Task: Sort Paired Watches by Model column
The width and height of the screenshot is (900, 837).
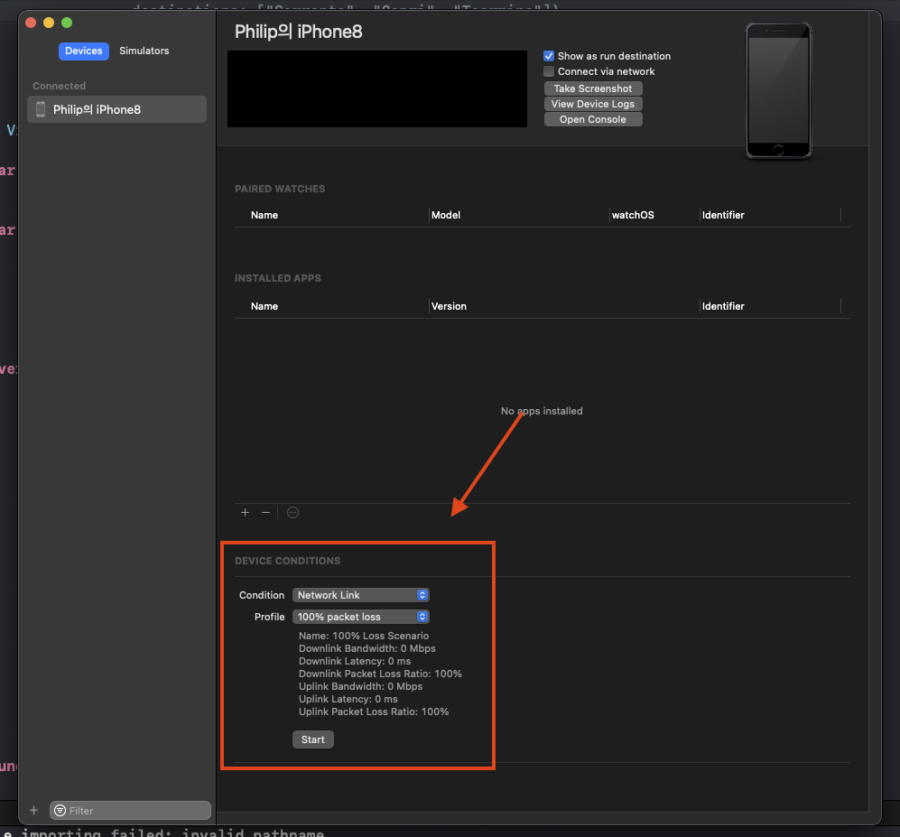Action: (x=445, y=215)
